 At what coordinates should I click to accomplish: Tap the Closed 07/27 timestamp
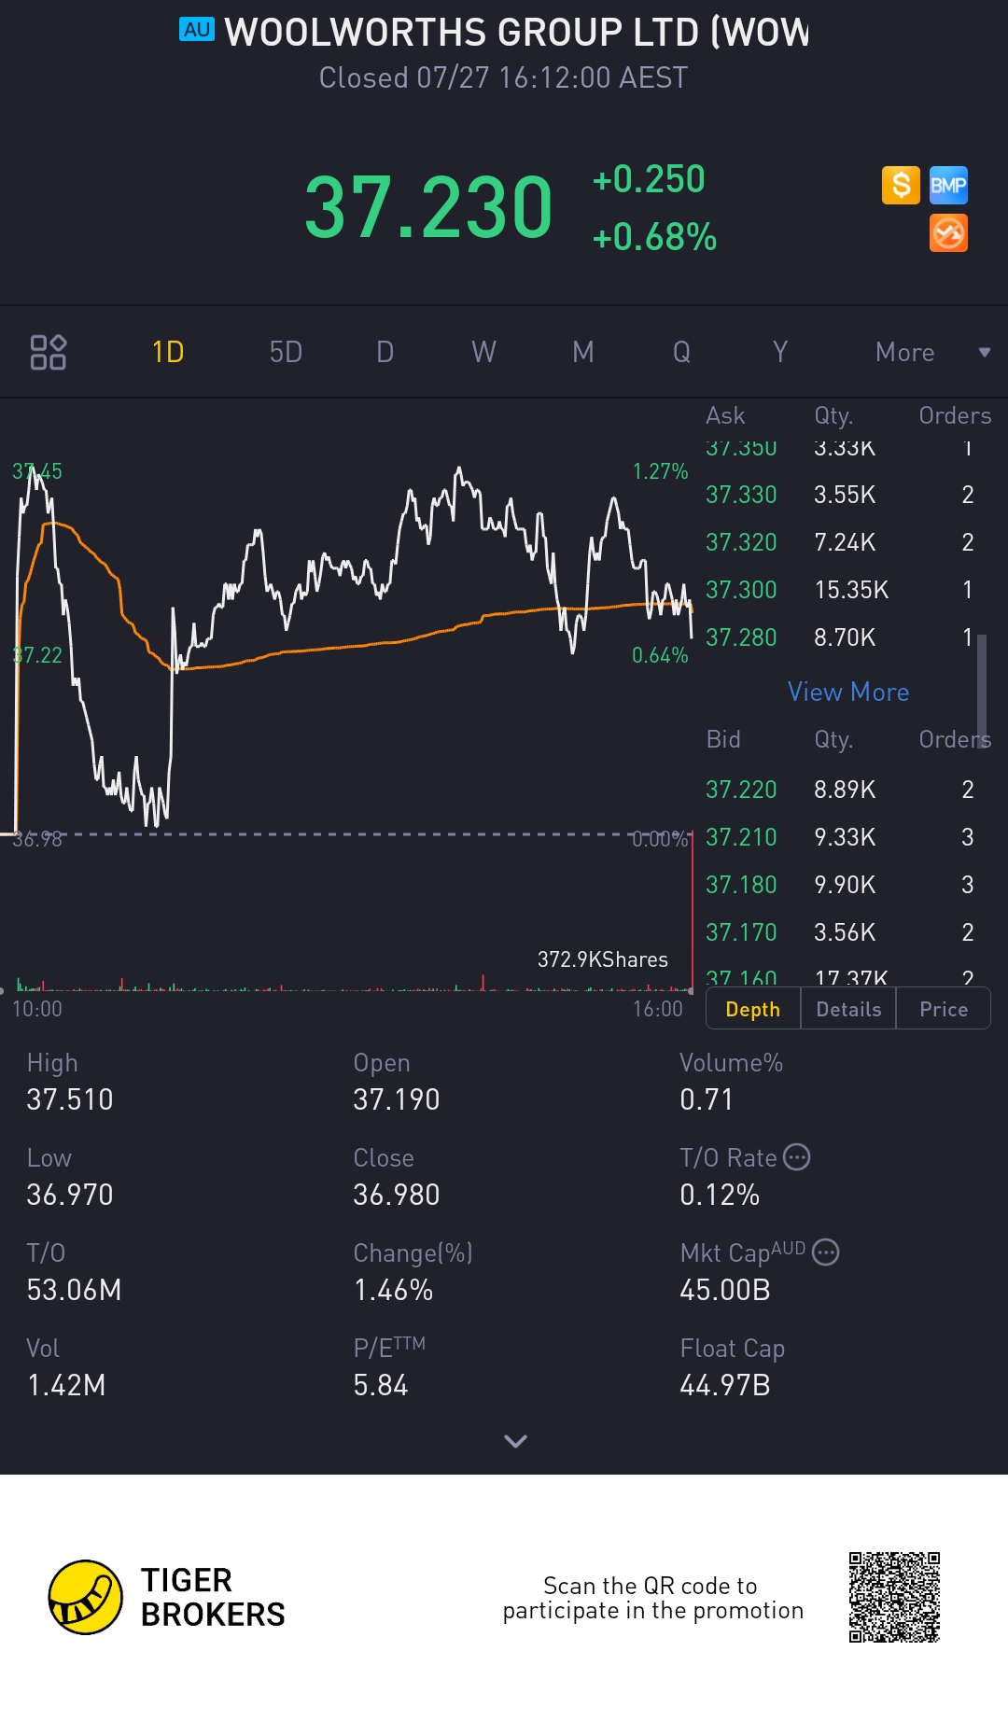(x=503, y=77)
